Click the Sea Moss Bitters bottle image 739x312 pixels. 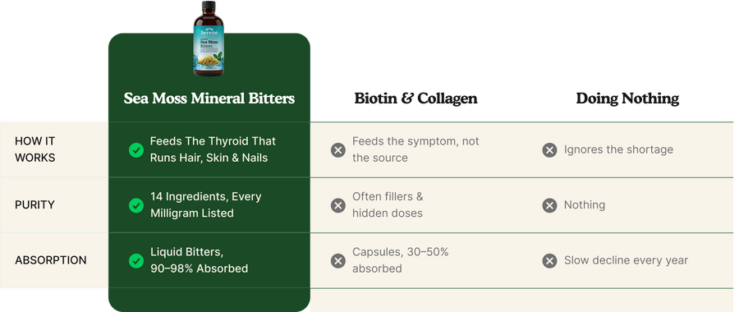pyautogui.click(x=209, y=39)
